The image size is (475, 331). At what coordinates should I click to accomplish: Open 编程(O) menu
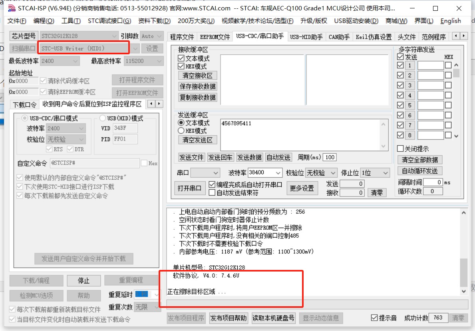pyautogui.click(x=44, y=21)
